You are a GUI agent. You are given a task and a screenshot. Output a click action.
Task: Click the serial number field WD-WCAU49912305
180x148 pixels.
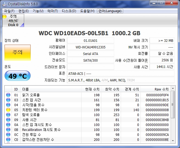click(91, 47)
